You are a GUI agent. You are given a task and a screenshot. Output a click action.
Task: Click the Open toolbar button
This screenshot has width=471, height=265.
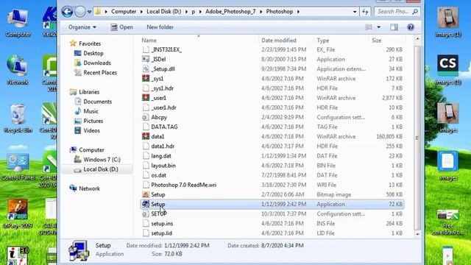pyautogui.click(x=121, y=27)
